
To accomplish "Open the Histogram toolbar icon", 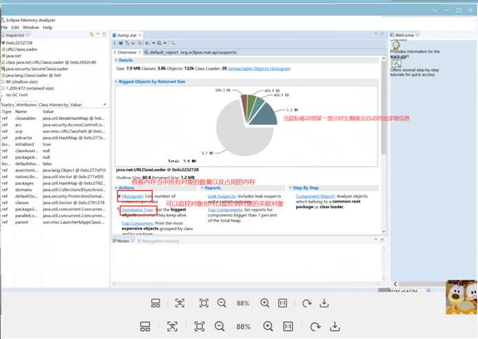I will (x=121, y=43).
